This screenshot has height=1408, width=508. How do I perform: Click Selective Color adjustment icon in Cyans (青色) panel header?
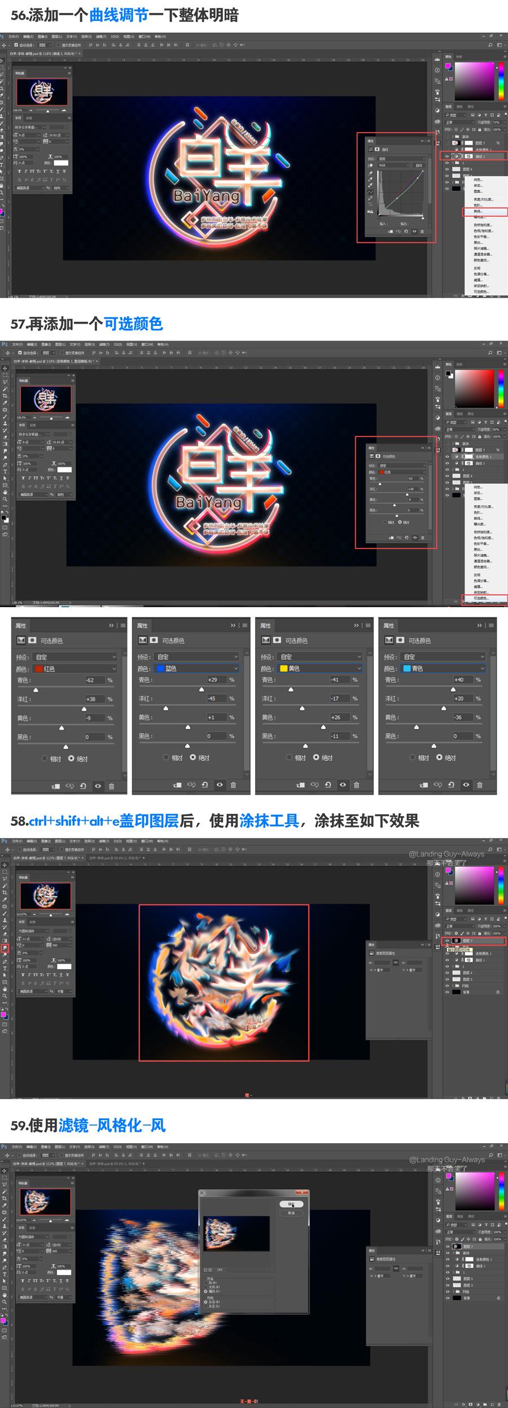[x=389, y=640]
